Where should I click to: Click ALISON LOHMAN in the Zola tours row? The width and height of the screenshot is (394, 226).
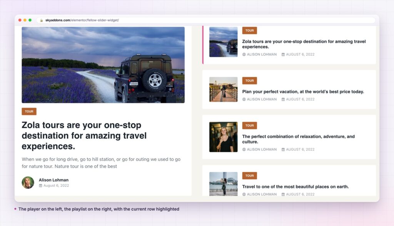(x=262, y=54)
